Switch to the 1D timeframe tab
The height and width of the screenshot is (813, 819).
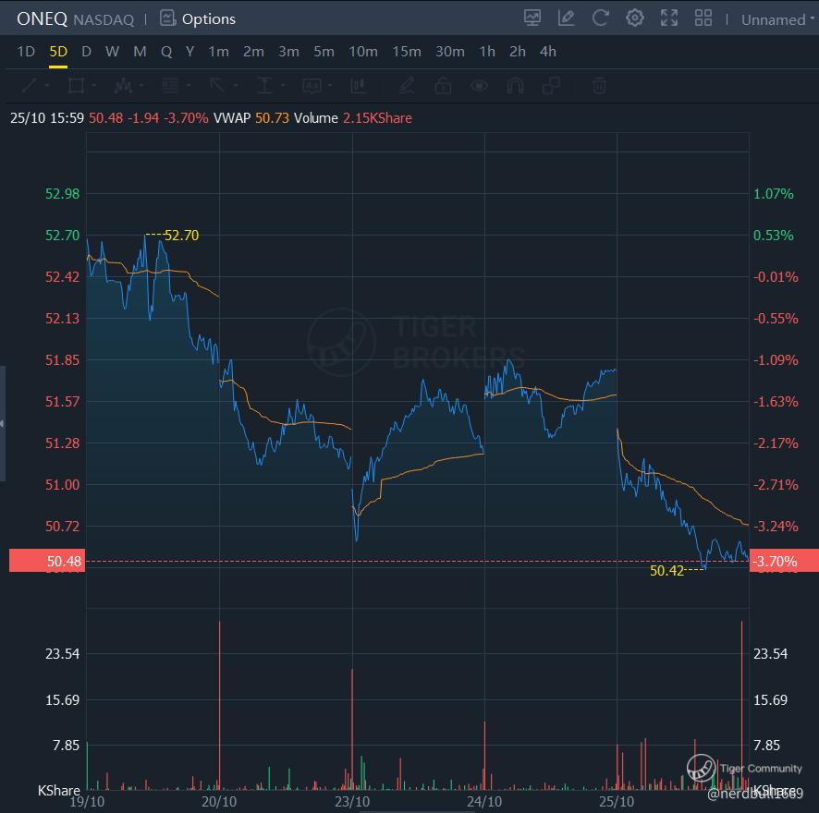(26, 52)
